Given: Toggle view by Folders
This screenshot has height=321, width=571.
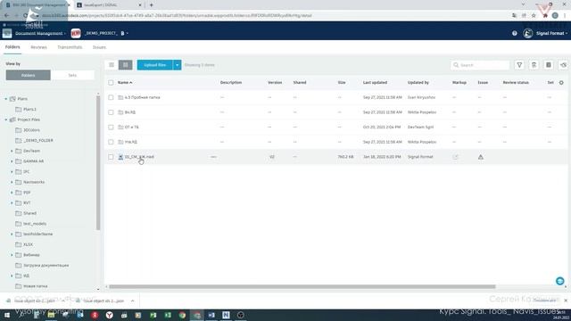Looking at the screenshot, I should click(28, 75).
